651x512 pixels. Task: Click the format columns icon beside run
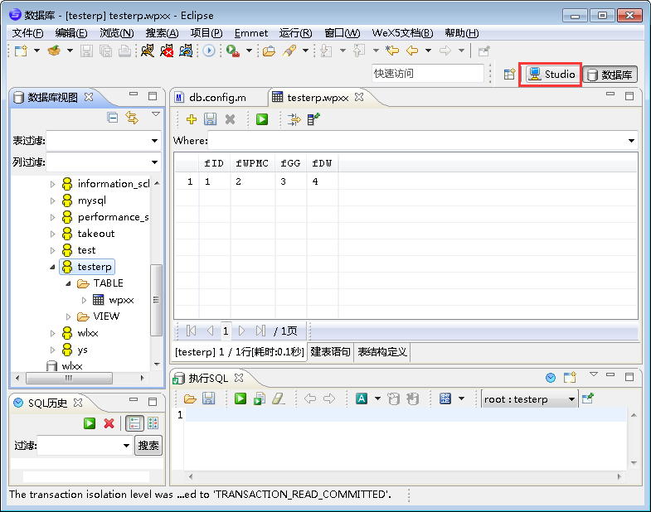294,119
